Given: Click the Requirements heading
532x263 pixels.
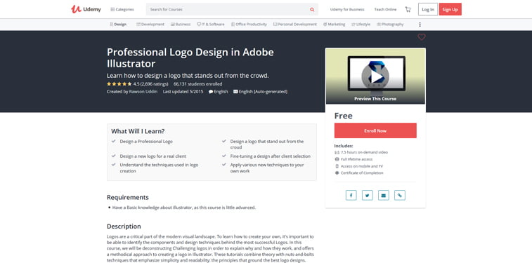Looking at the screenshot, I should tap(128, 197).
